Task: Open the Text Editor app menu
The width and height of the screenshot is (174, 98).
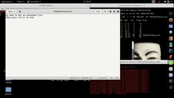Action: tap(34, 2)
